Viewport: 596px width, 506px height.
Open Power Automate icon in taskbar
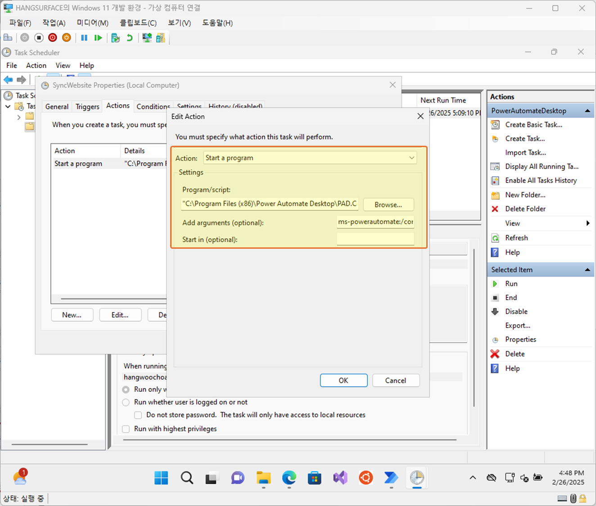point(391,478)
